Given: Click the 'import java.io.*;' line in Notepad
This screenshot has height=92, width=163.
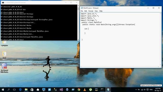Looking at the screenshot, I should 89,14.
